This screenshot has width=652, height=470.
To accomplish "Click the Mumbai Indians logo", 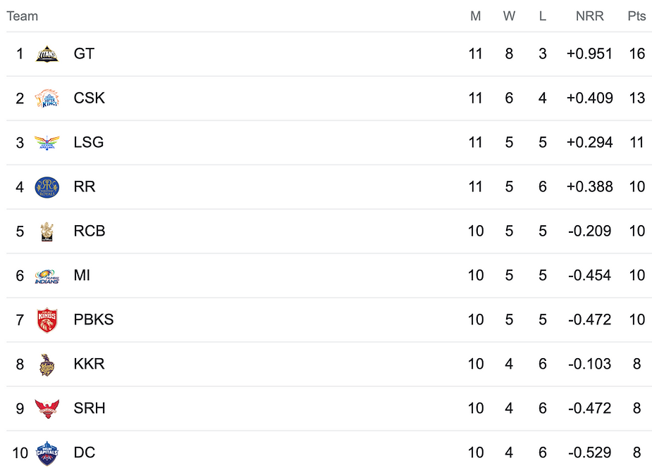I will pos(47,275).
